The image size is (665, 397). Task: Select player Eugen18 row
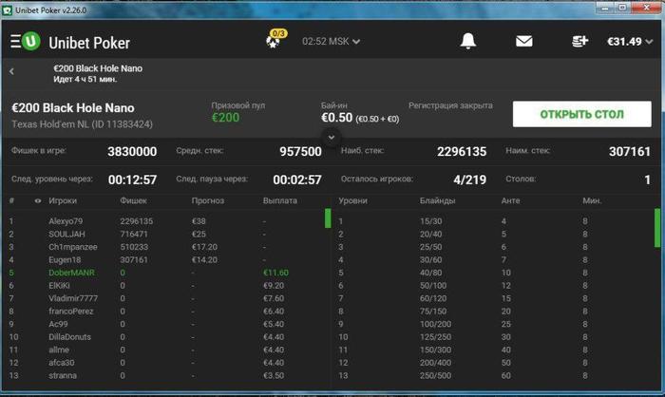point(165,259)
